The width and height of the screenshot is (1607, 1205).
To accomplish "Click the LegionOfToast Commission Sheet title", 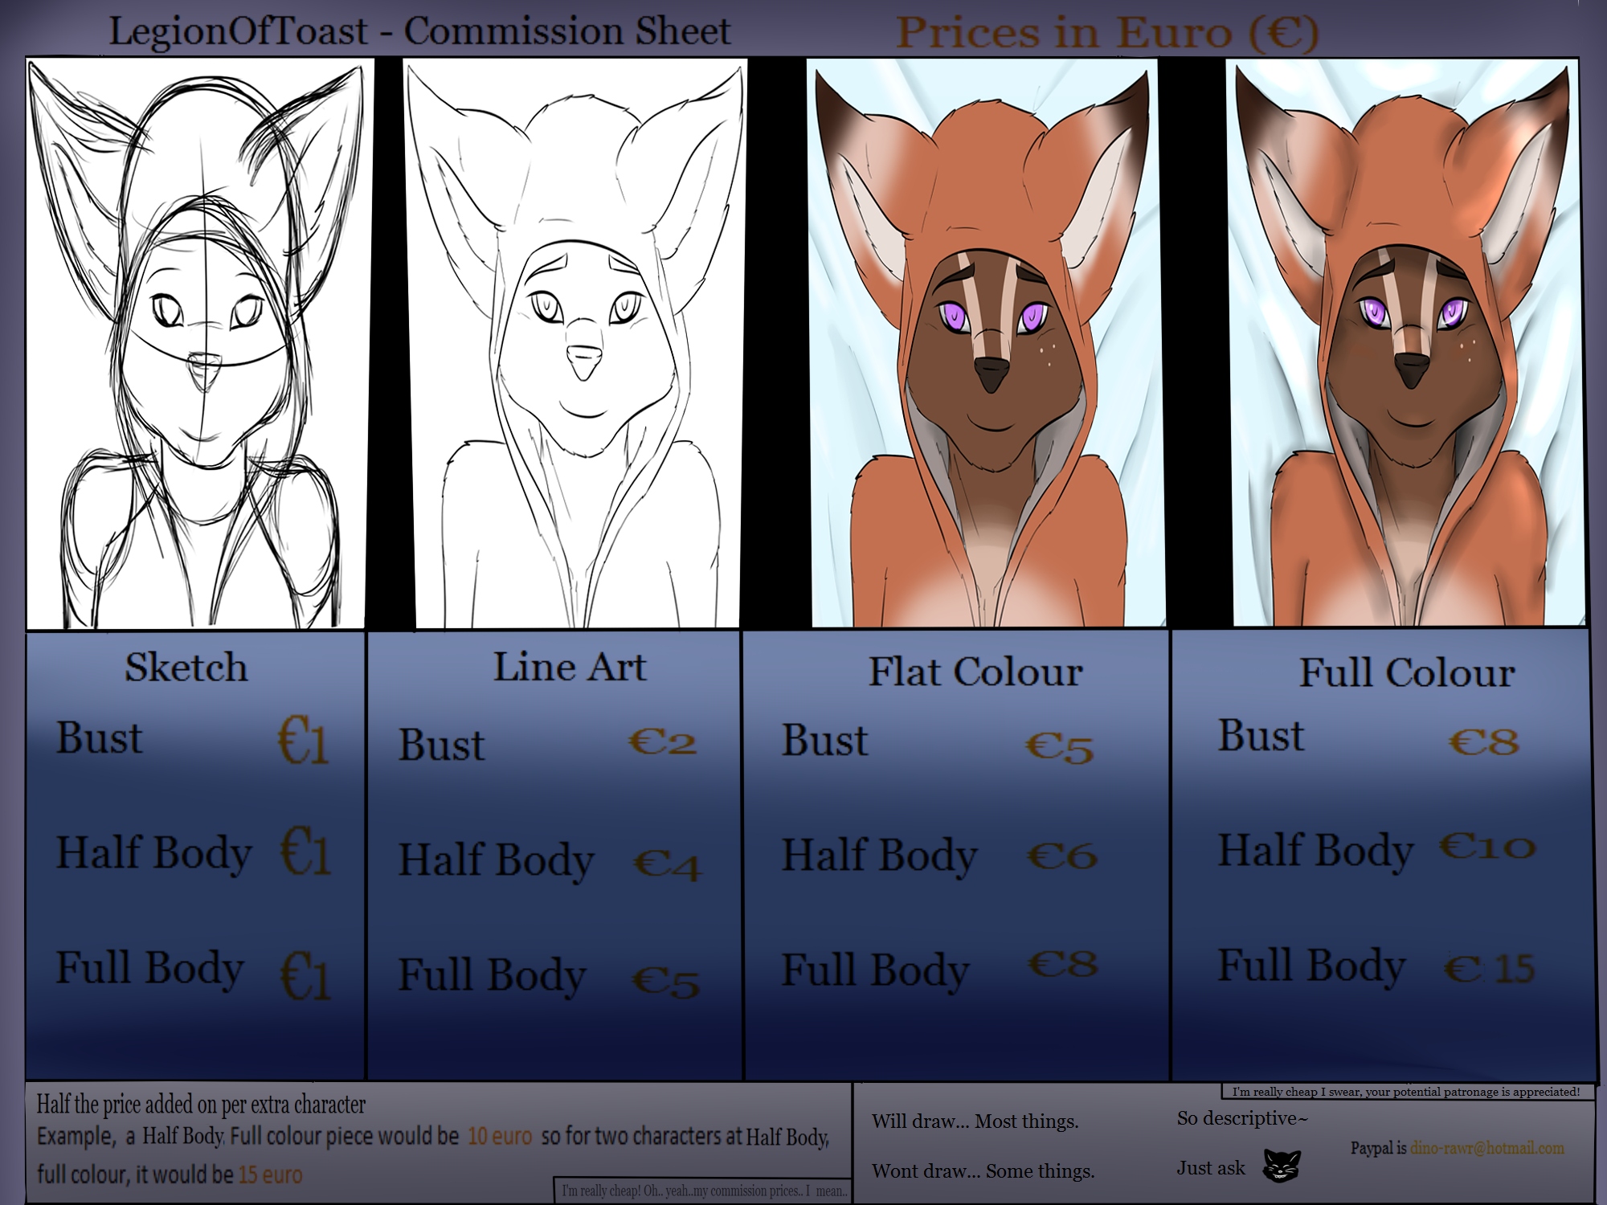I will point(419,31).
